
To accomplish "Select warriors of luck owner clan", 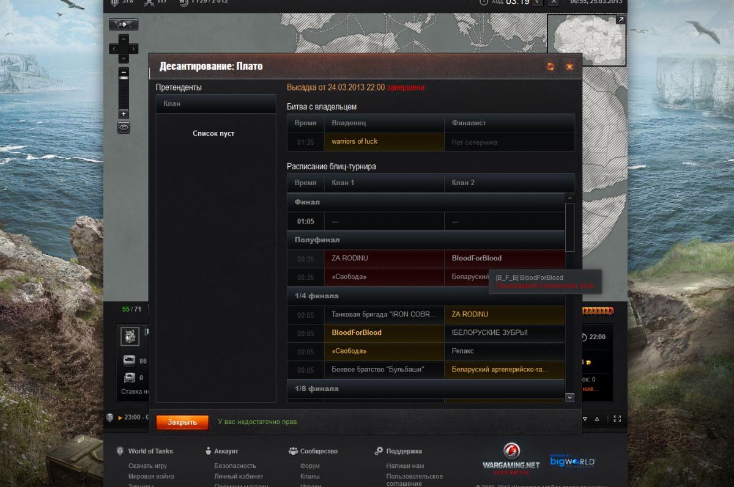I will [x=355, y=142].
